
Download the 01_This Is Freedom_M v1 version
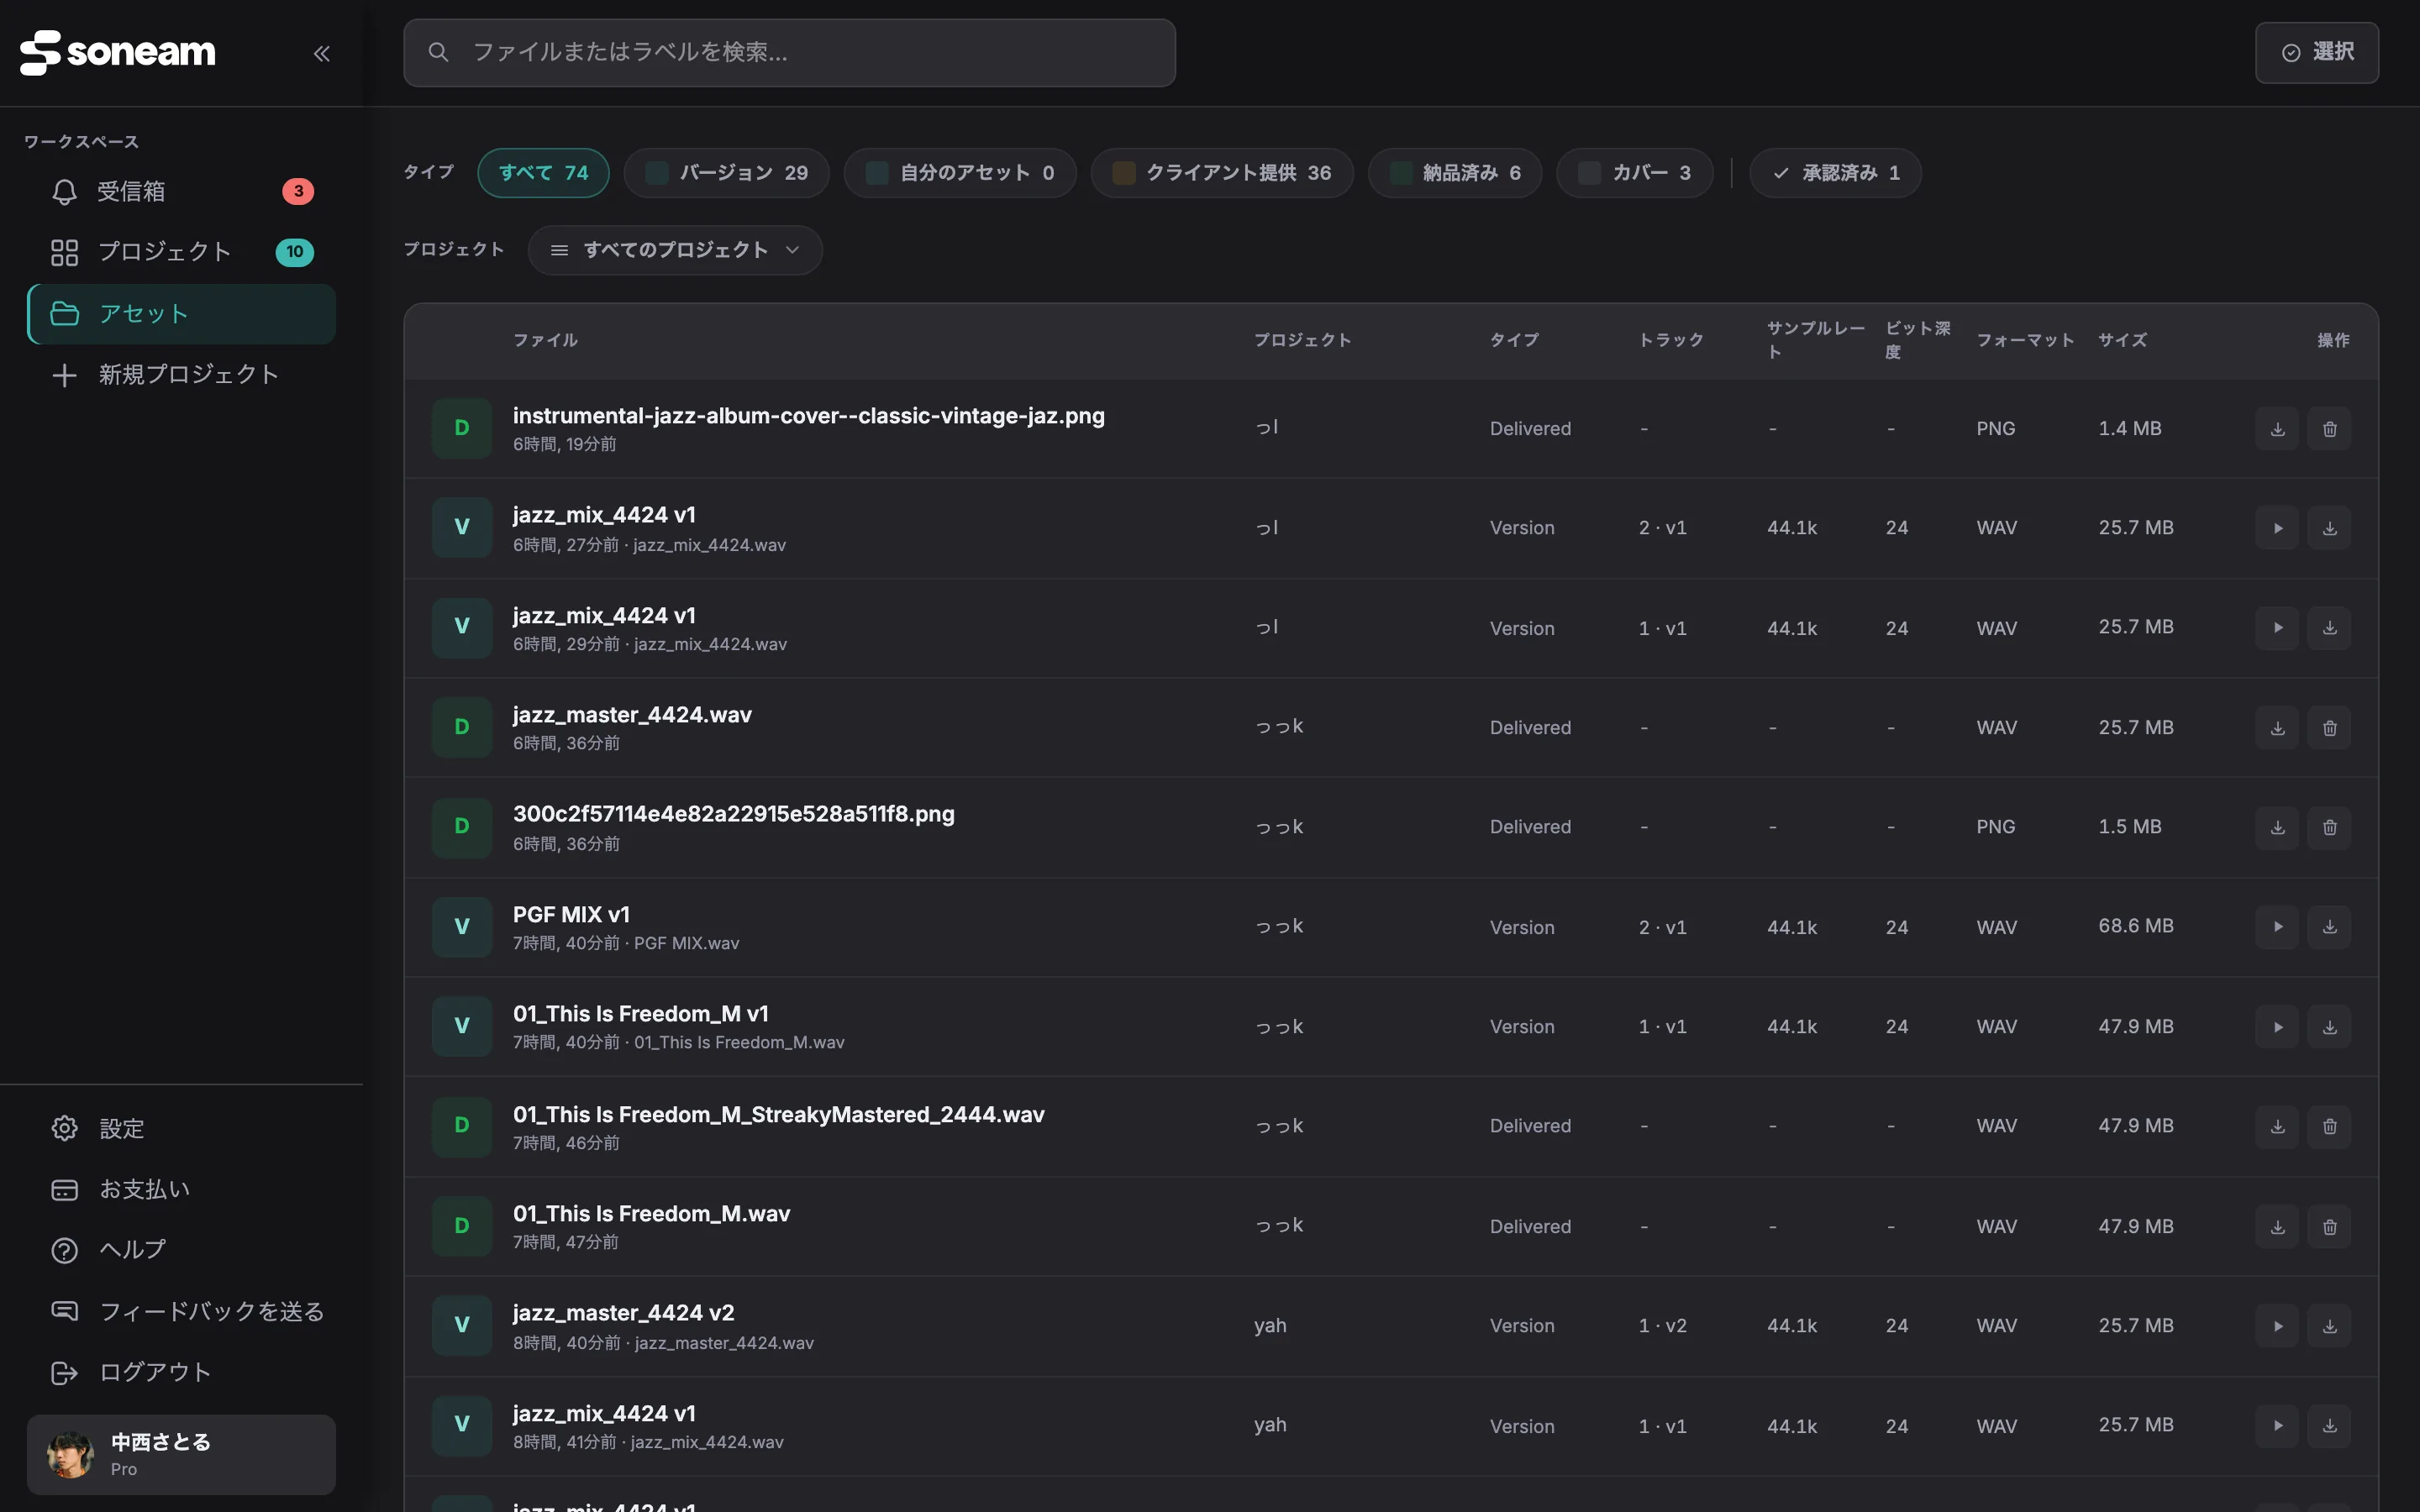2329,1027
